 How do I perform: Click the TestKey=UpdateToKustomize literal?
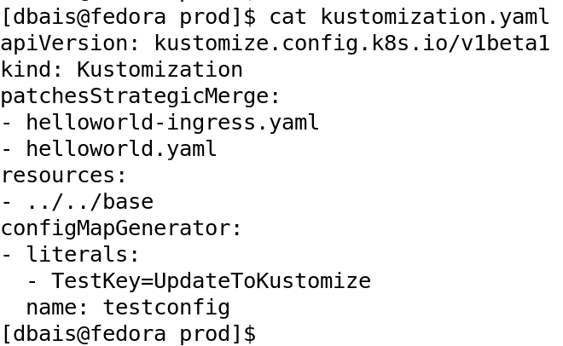pyautogui.click(x=211, y=280)
